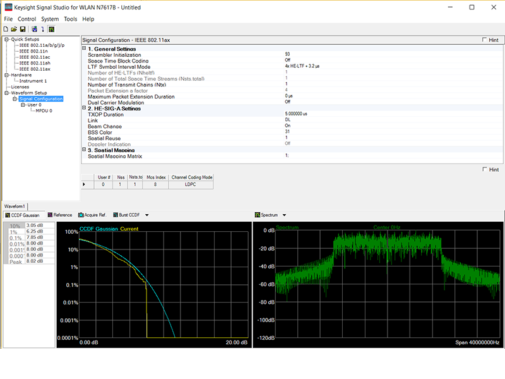Select the Burst CCDF icon
The width and height of the screenshot is (505, 379).
(116, 215)
